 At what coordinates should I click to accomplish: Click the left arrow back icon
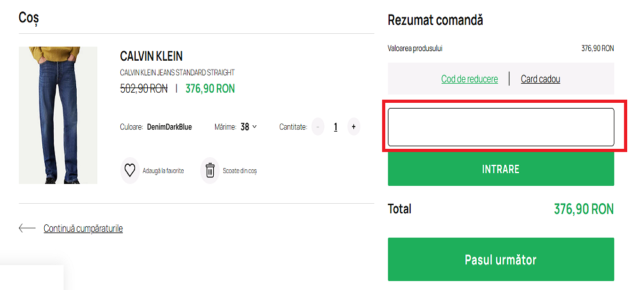click(x=27, y=228)
